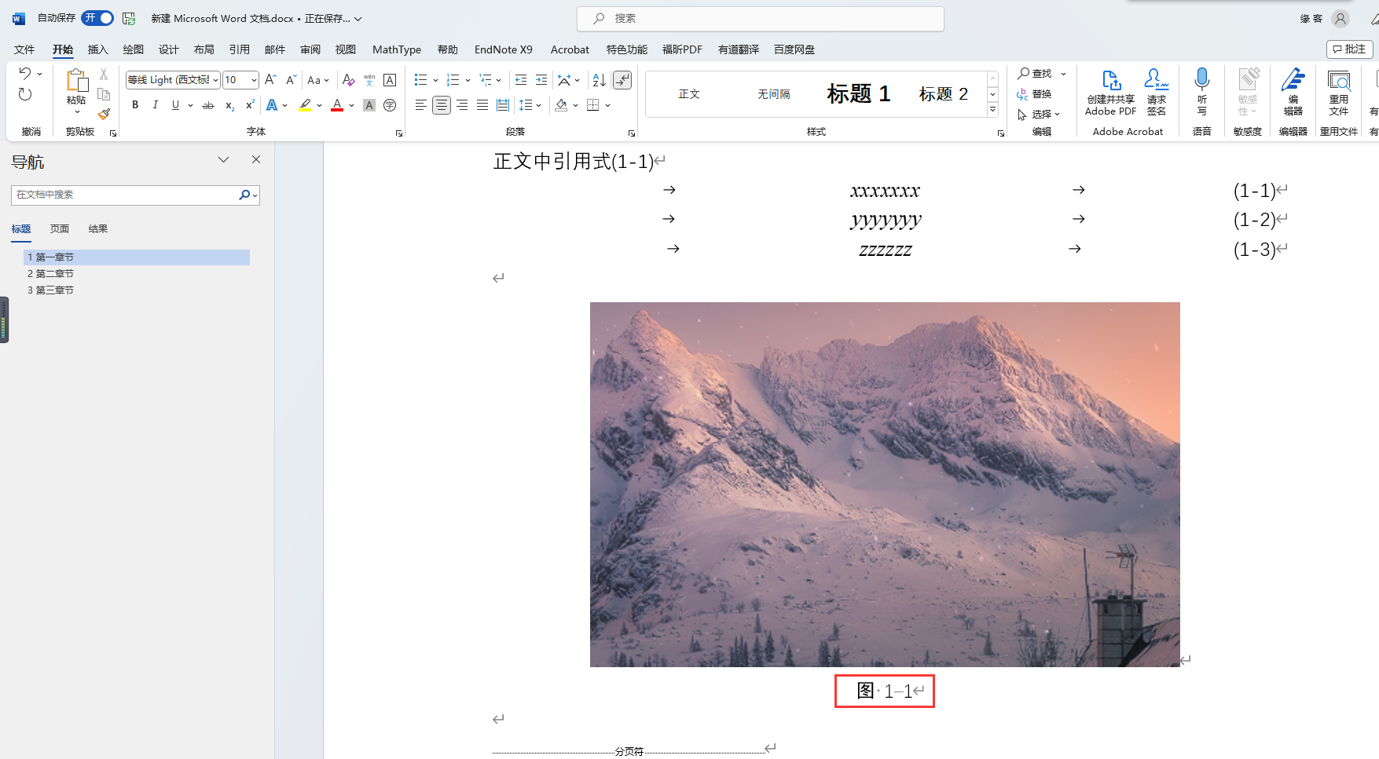
Task: Close the navigation pane
Action: point(255,159)
